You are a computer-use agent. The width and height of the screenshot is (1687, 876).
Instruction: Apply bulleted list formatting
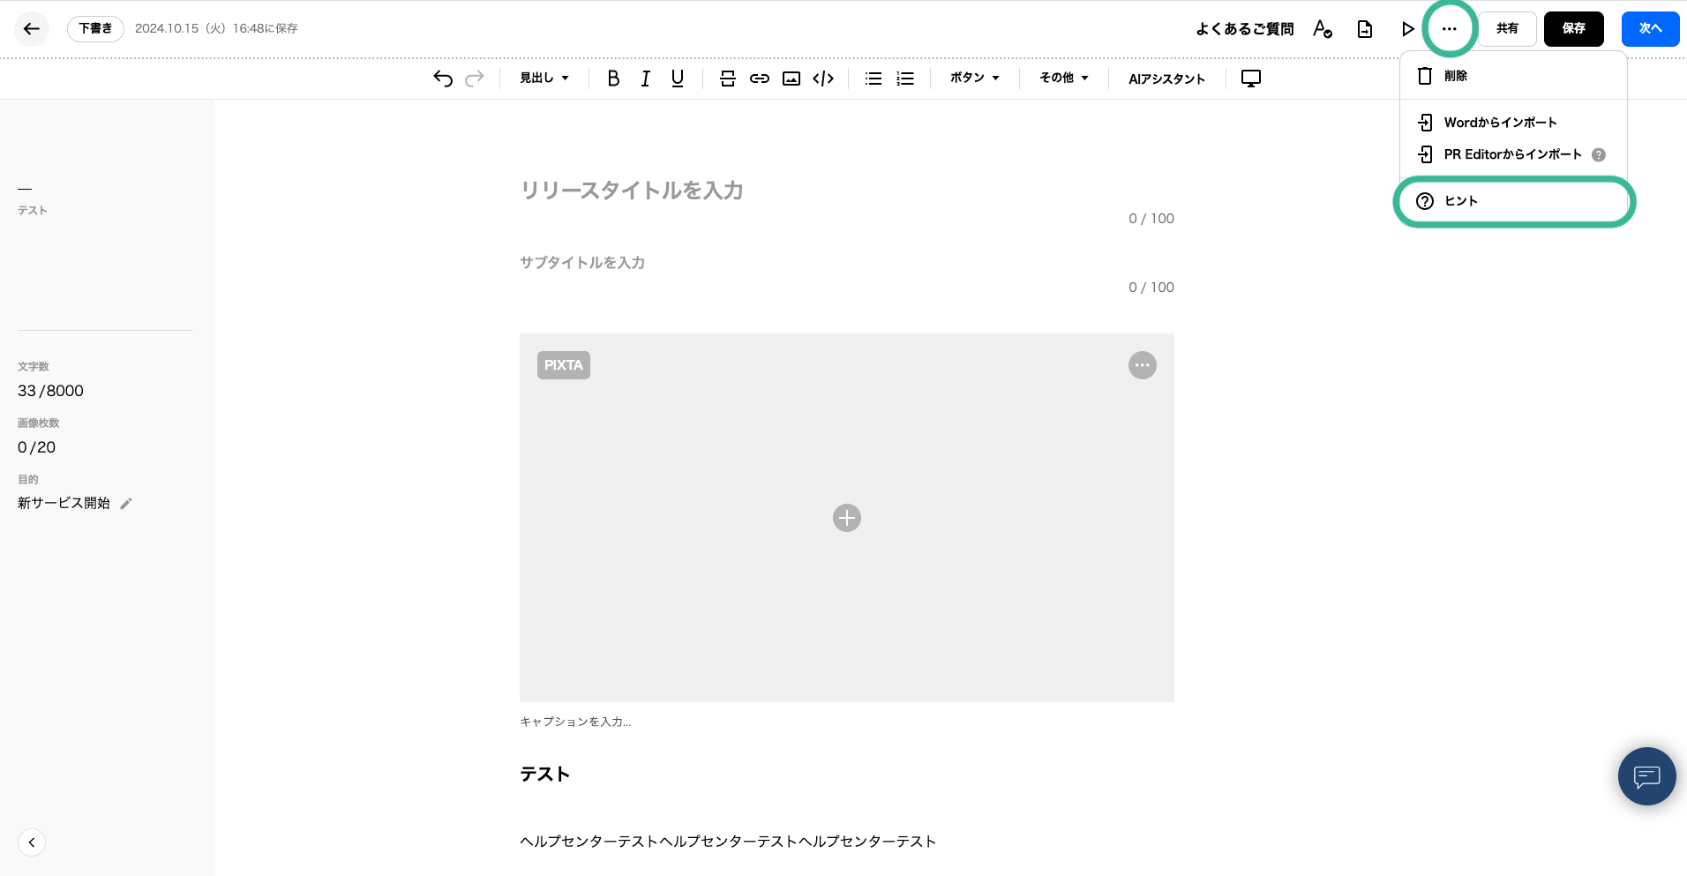(x=873, y=79)
